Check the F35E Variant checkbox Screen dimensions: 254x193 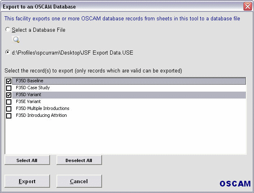coord(9,102)
